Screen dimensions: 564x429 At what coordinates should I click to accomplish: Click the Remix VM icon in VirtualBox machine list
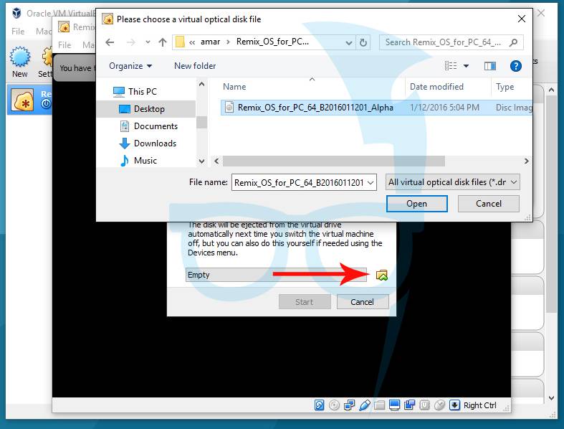tap(22, 100)
